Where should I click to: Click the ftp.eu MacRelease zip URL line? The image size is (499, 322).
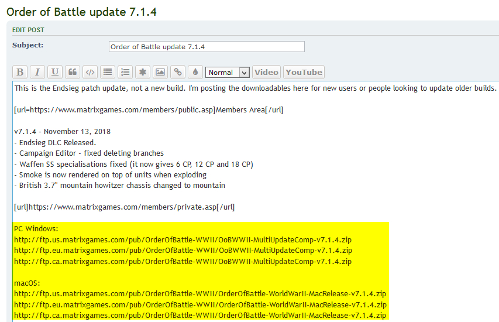201,305
